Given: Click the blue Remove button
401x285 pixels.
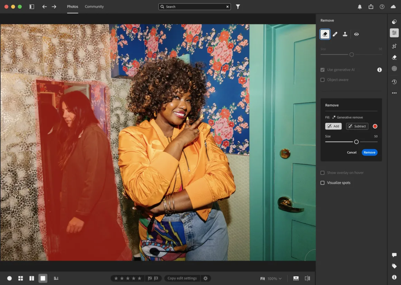Looking at the screenshot, I should 370,152.
